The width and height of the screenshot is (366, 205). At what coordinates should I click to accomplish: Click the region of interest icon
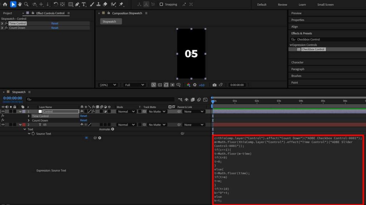point(172,85)
